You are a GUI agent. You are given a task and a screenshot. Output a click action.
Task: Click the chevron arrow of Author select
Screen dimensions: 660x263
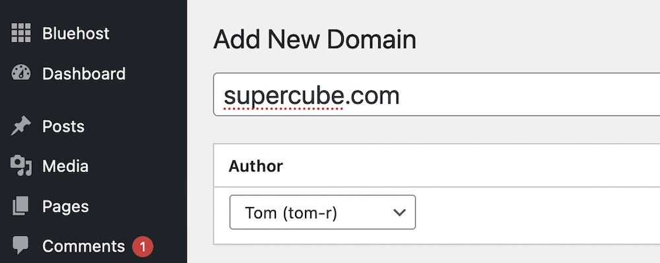pyautogui.click(x=399, y=213)
